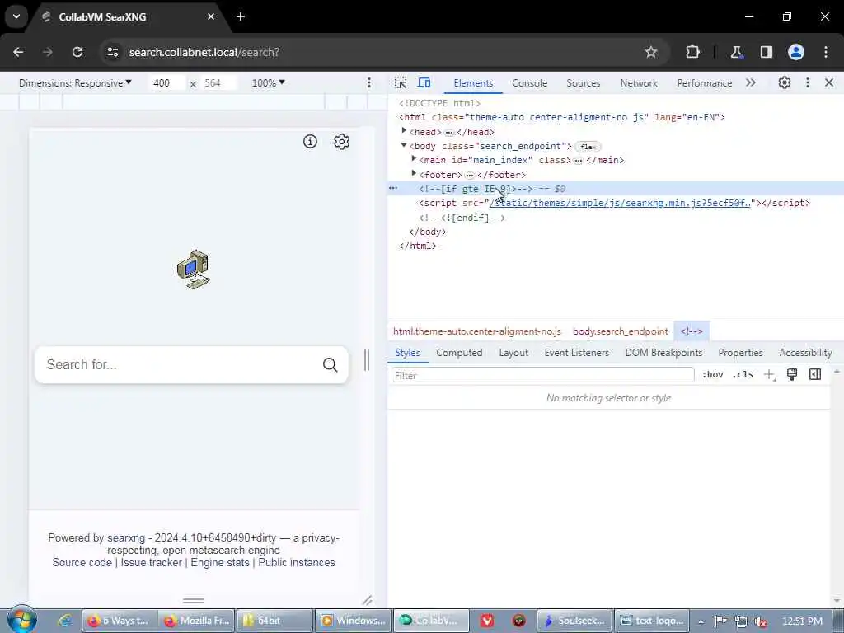
Task: Toggle the browser side panel icon
Action: click(x=766, y=52)
